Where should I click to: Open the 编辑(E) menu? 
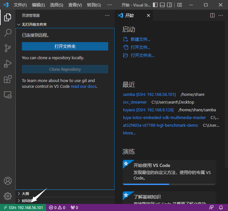[x=38, y=5]
